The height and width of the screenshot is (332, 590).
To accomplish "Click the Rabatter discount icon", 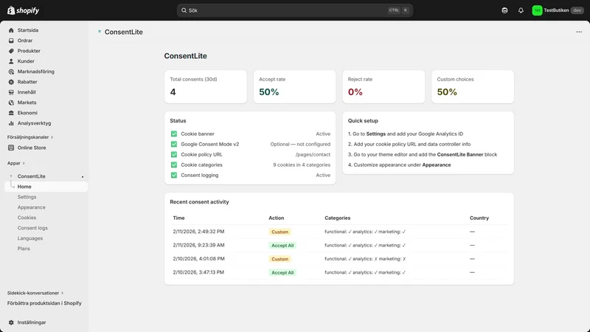I will coord(11,82).
